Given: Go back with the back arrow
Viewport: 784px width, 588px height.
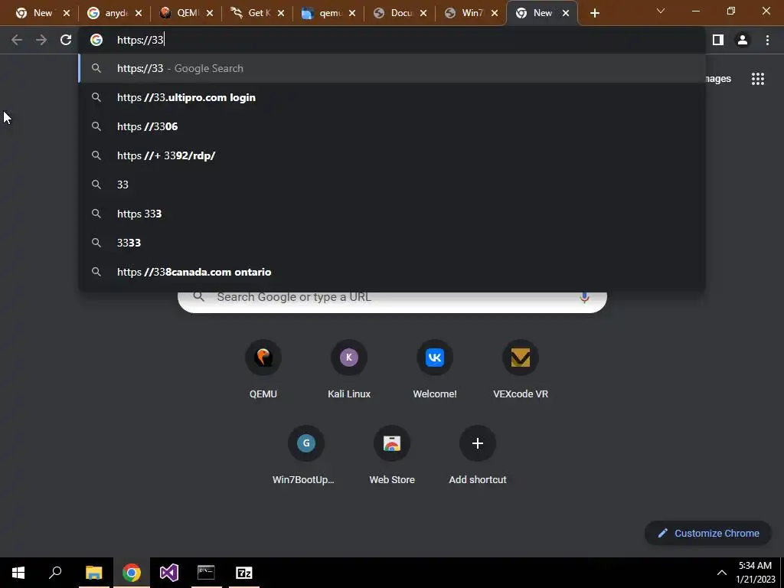Looking at the screenshot, I should click(x=17, y=40).
